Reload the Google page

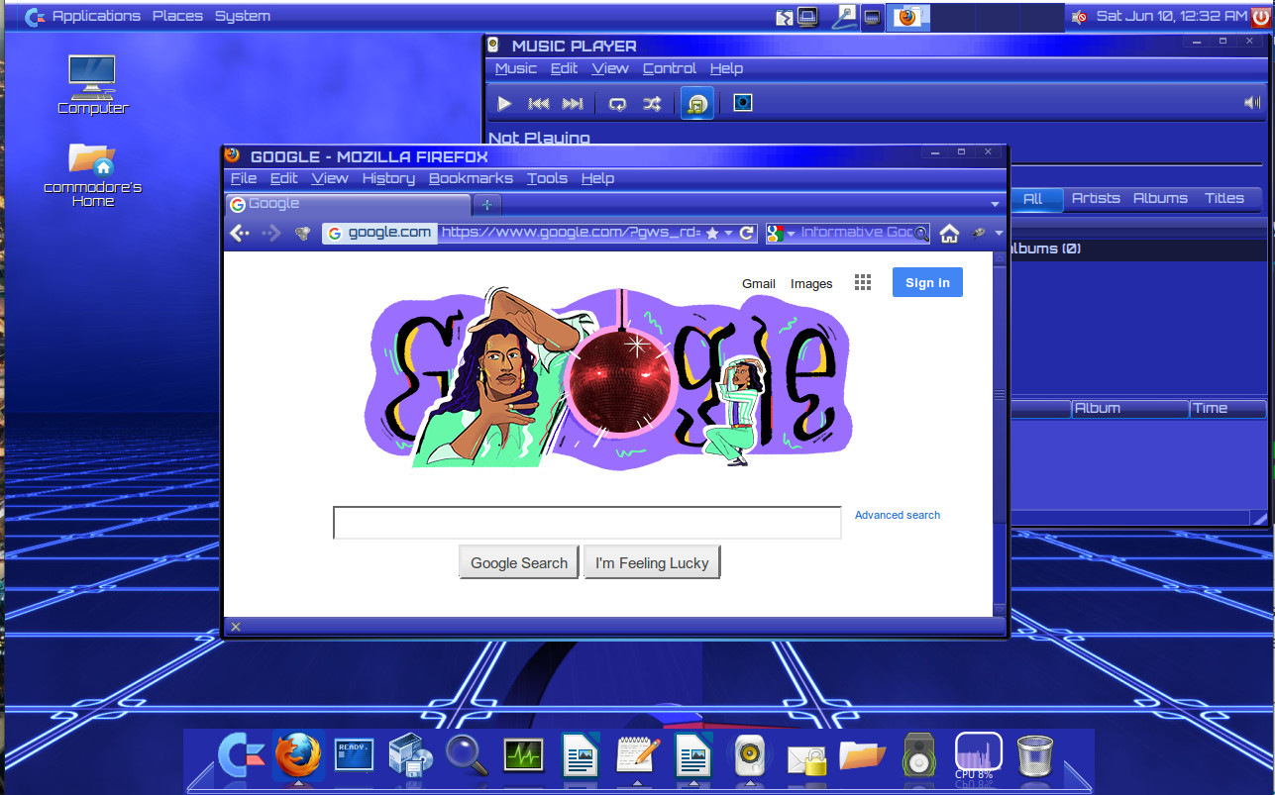pos(748,233)
